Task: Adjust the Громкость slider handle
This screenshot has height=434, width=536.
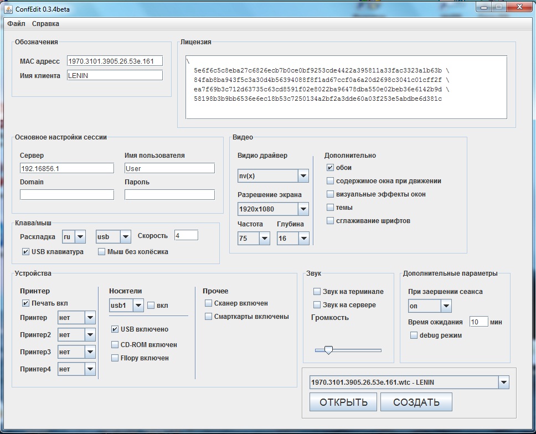Action: coord(329,349)
